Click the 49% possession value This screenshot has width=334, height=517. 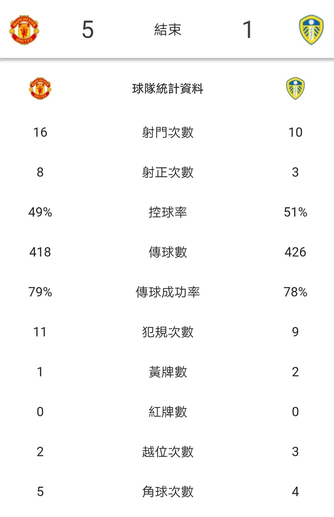[x=40, y=212]
